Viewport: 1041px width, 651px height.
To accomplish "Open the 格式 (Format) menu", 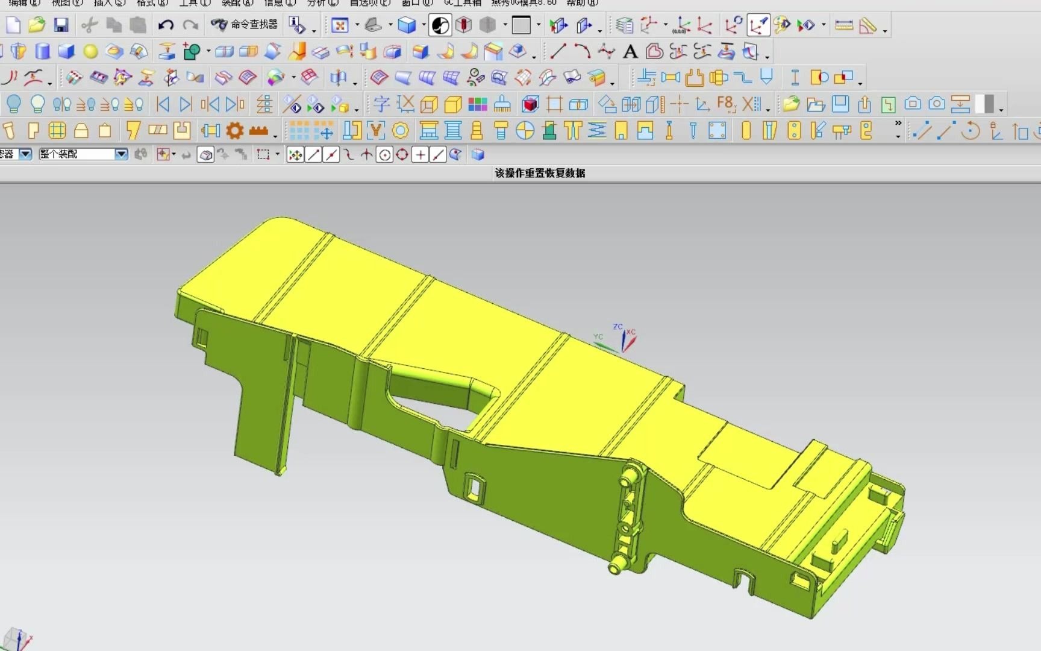I will [152, 3].
